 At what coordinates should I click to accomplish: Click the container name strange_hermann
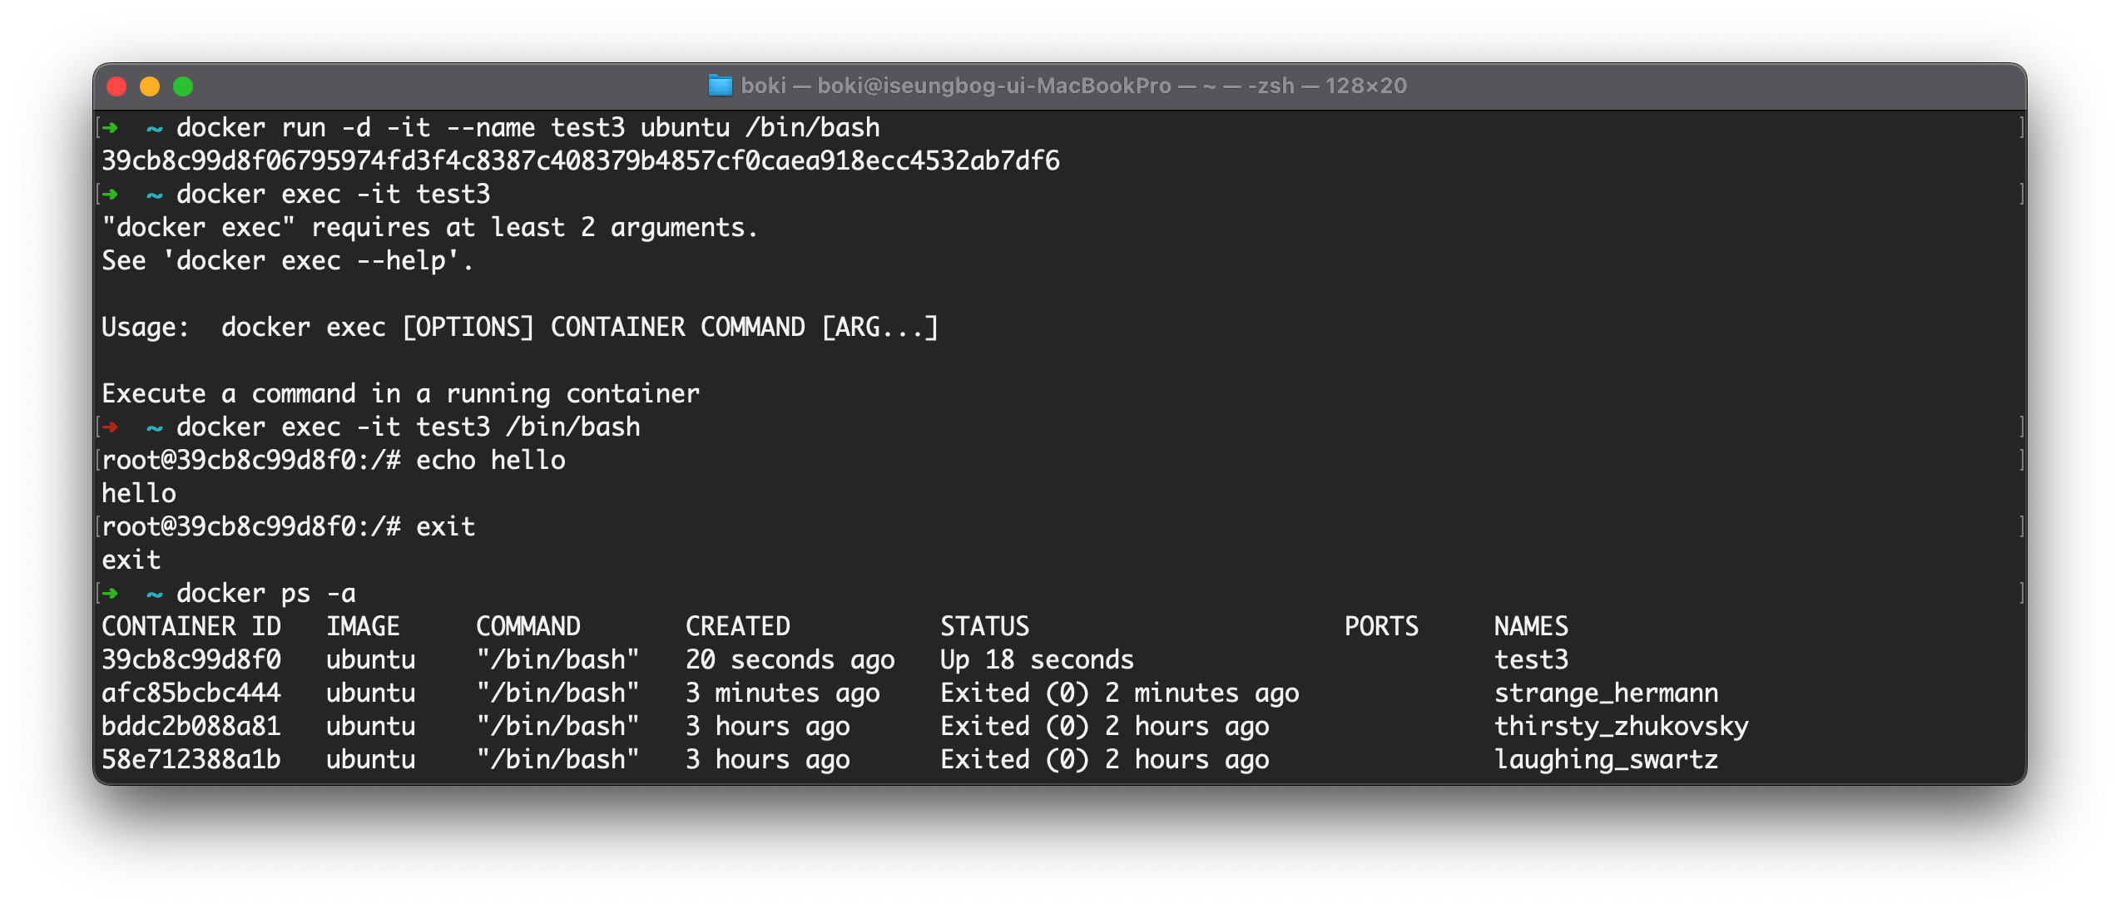click(x=1606, y=693)
